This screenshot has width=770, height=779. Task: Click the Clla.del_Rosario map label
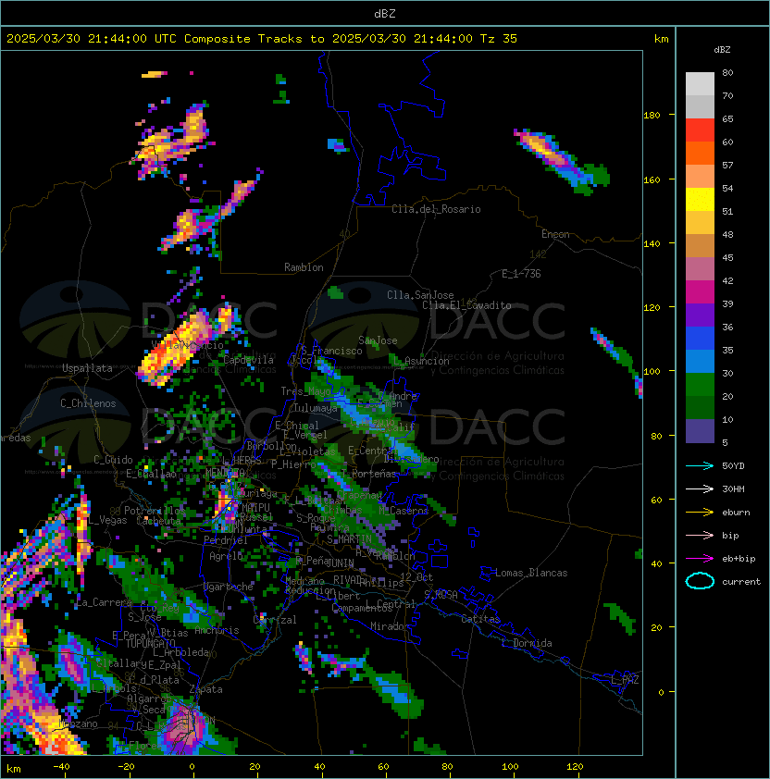436,209
